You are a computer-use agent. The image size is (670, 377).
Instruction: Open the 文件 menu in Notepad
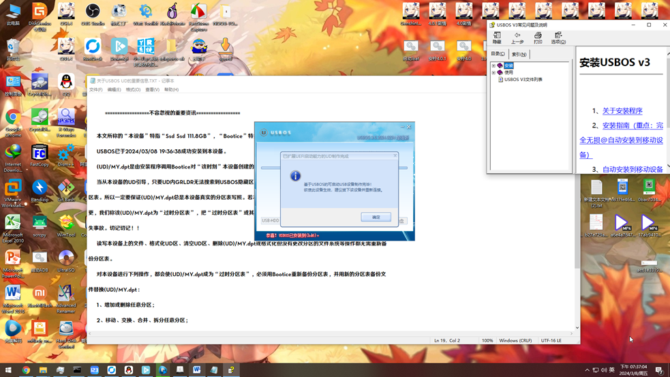pos(95,89)
